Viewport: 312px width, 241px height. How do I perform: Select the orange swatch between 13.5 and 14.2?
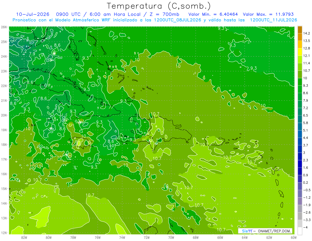pos(300,37)
